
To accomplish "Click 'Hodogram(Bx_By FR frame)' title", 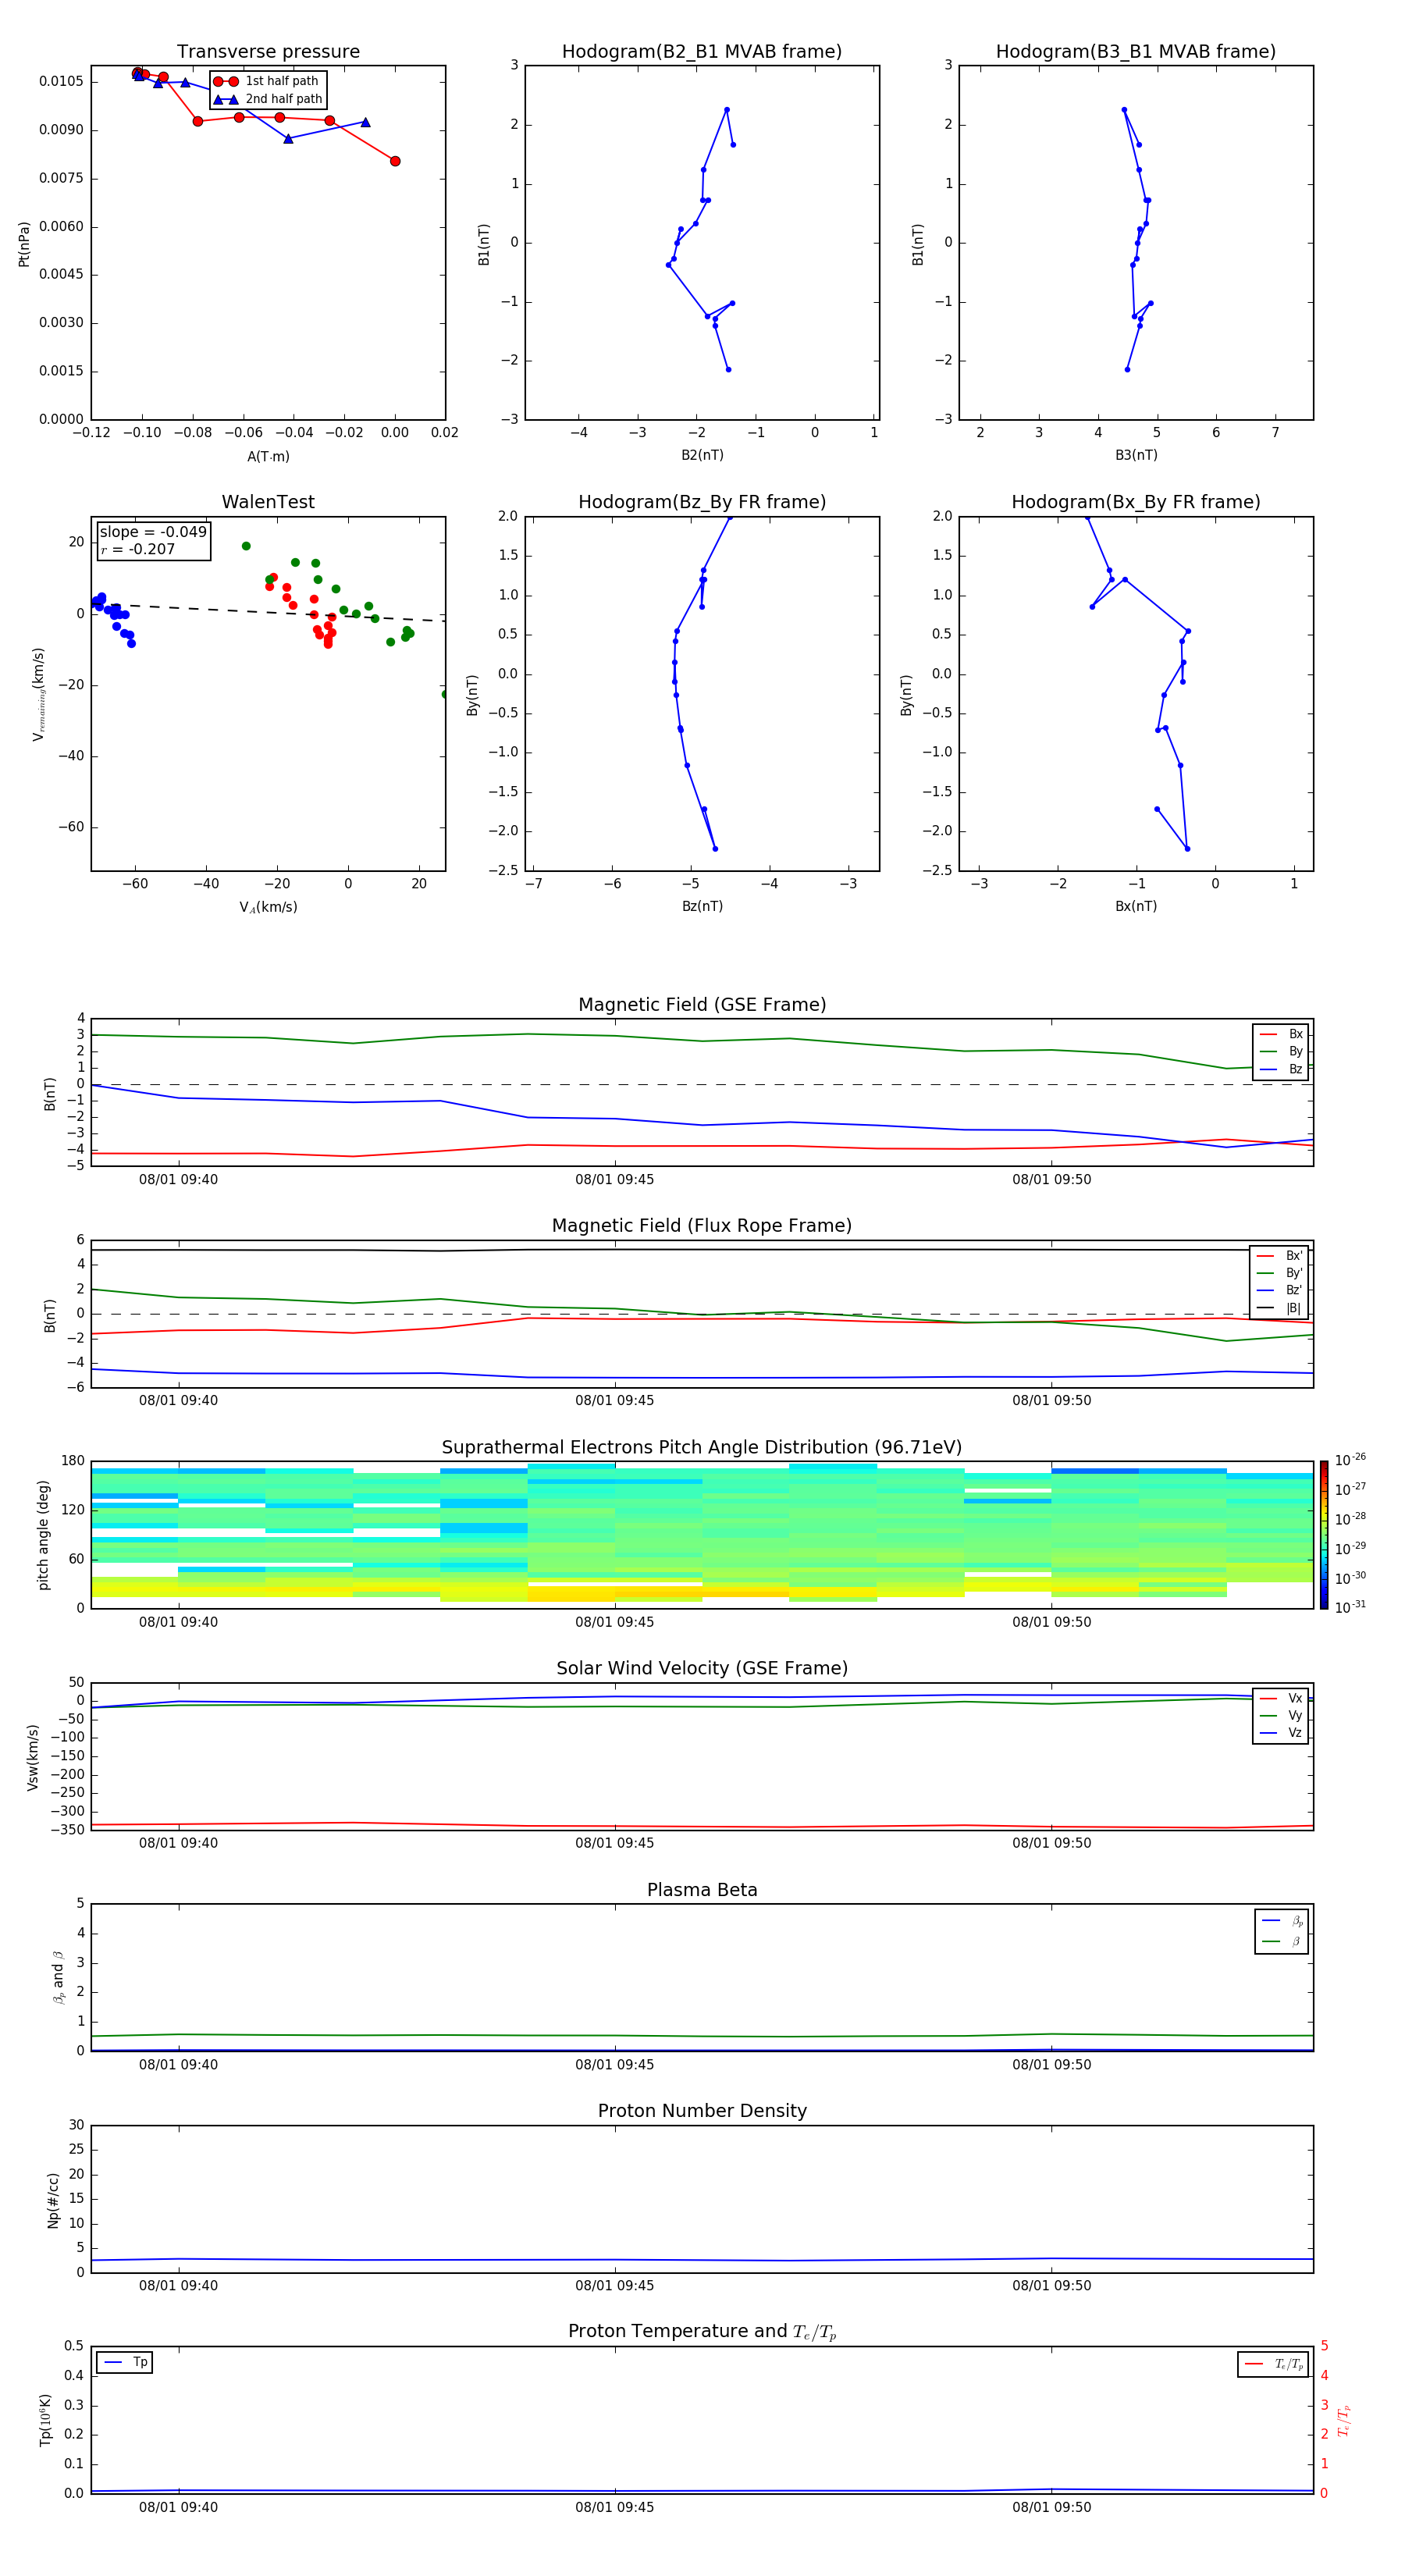I will 1136,502.
